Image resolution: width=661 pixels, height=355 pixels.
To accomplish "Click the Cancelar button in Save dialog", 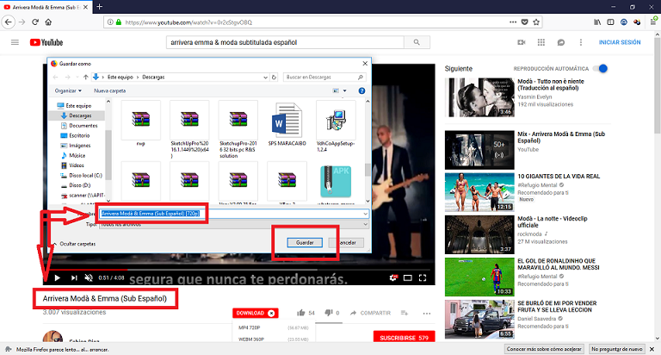I will (x=347, y=243).
